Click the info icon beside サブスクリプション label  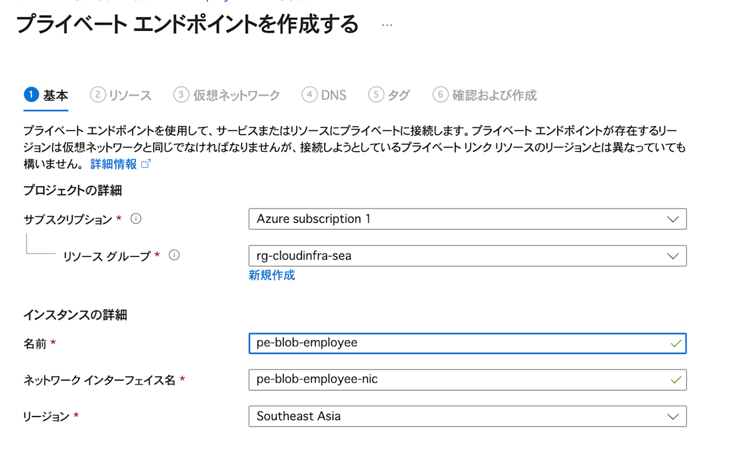136,218
